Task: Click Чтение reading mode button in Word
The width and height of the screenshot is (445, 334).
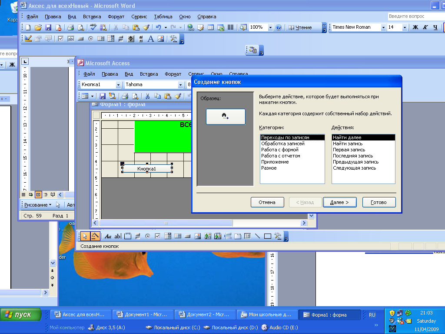Action: [301, 27]
